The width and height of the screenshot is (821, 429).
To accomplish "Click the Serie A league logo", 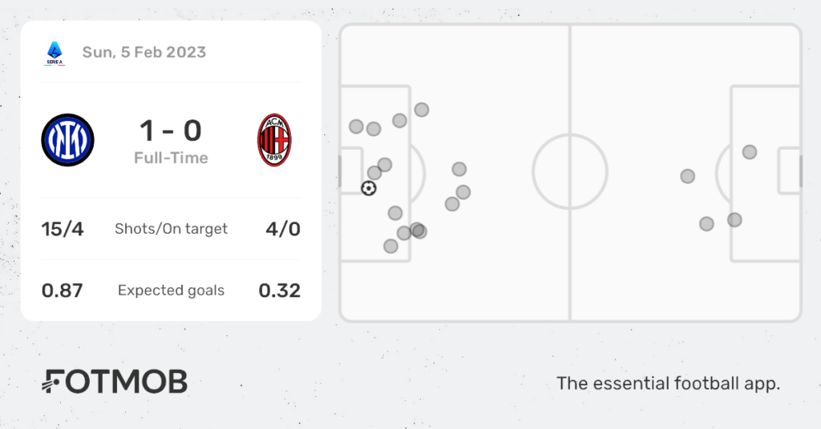I will point(55,54).
